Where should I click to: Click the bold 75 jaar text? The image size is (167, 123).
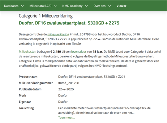[97, 52]
